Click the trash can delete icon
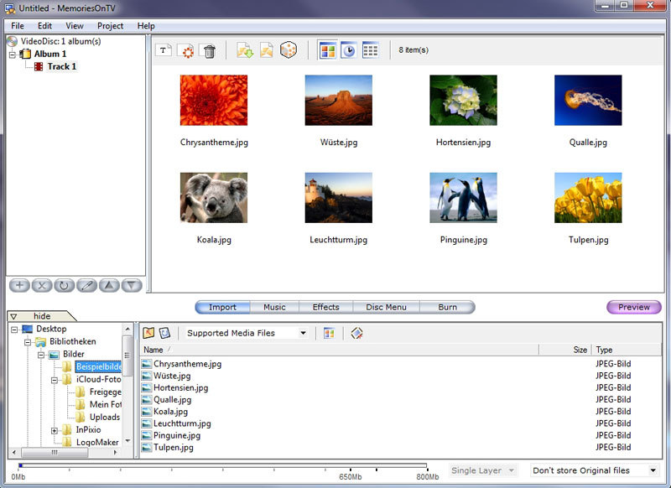 click(209, 51)
